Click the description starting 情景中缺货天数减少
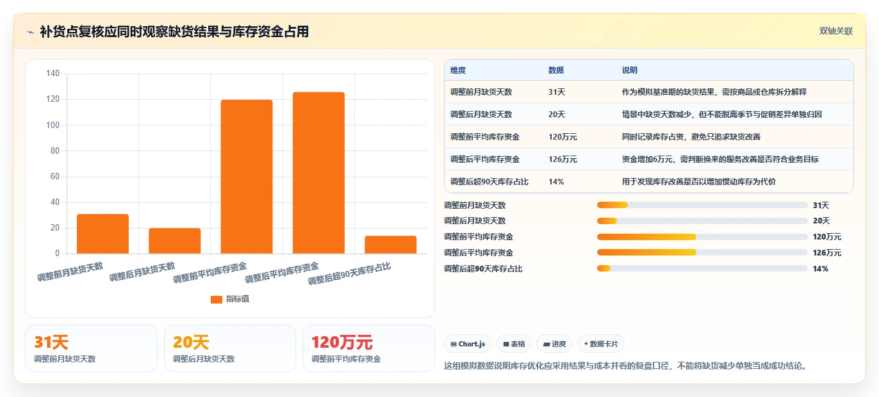Image resolution: width=879 pixels, height=397 pixels. coord(722,115)
